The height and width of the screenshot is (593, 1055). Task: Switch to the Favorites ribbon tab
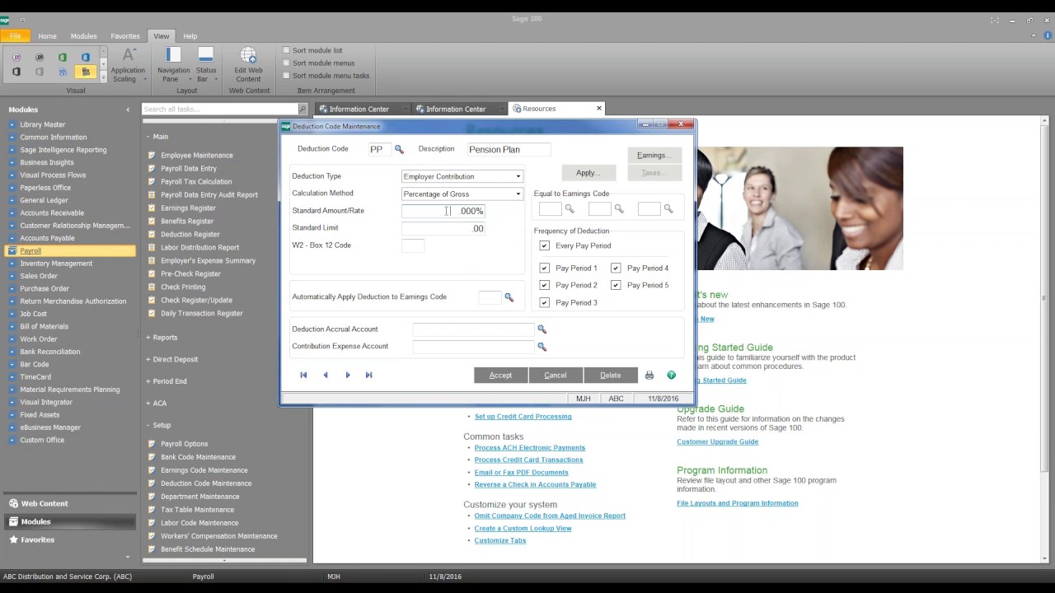125,36
